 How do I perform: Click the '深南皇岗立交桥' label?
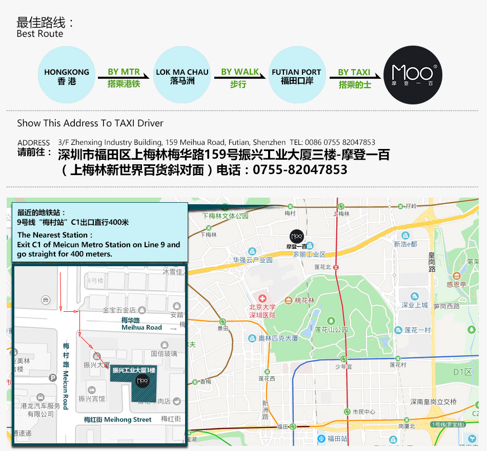coord(433,402)
